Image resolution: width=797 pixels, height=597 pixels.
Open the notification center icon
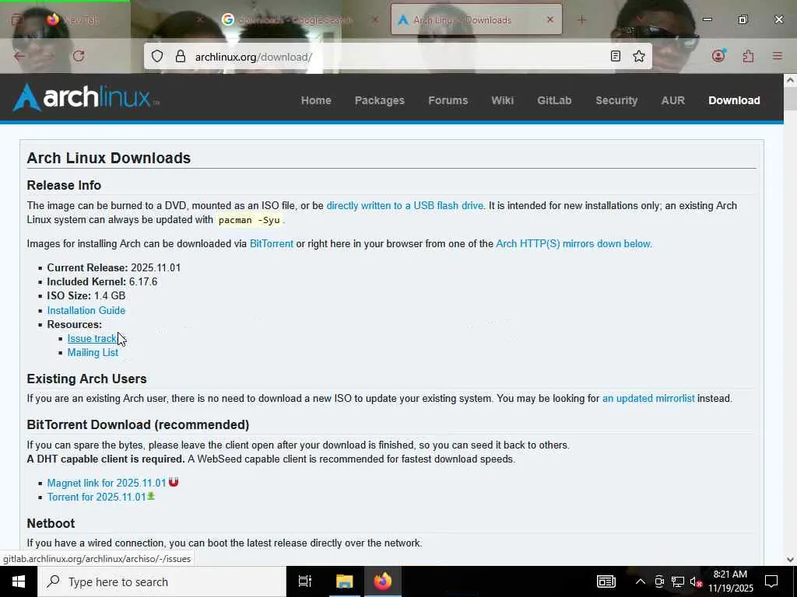tap(771, 581)
